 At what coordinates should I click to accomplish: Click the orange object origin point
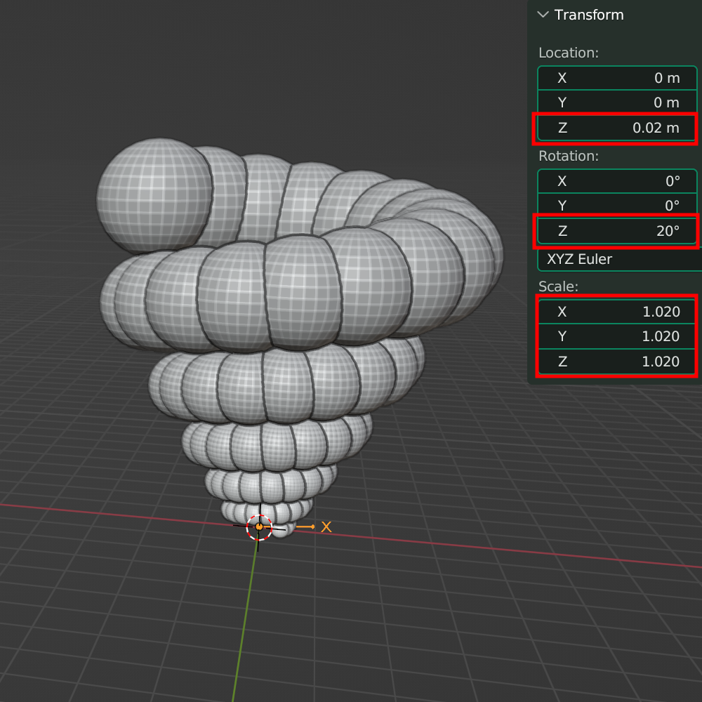pyautogui.click(x=259, y=527)
